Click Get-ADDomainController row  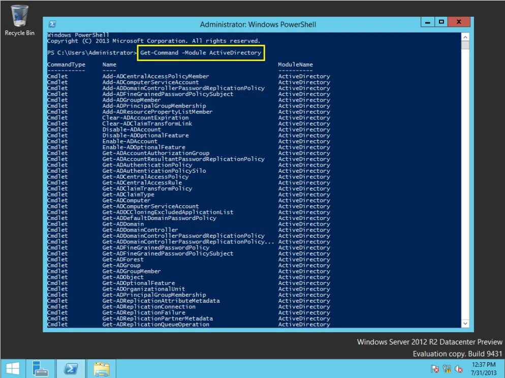click(x=188, y=230)
